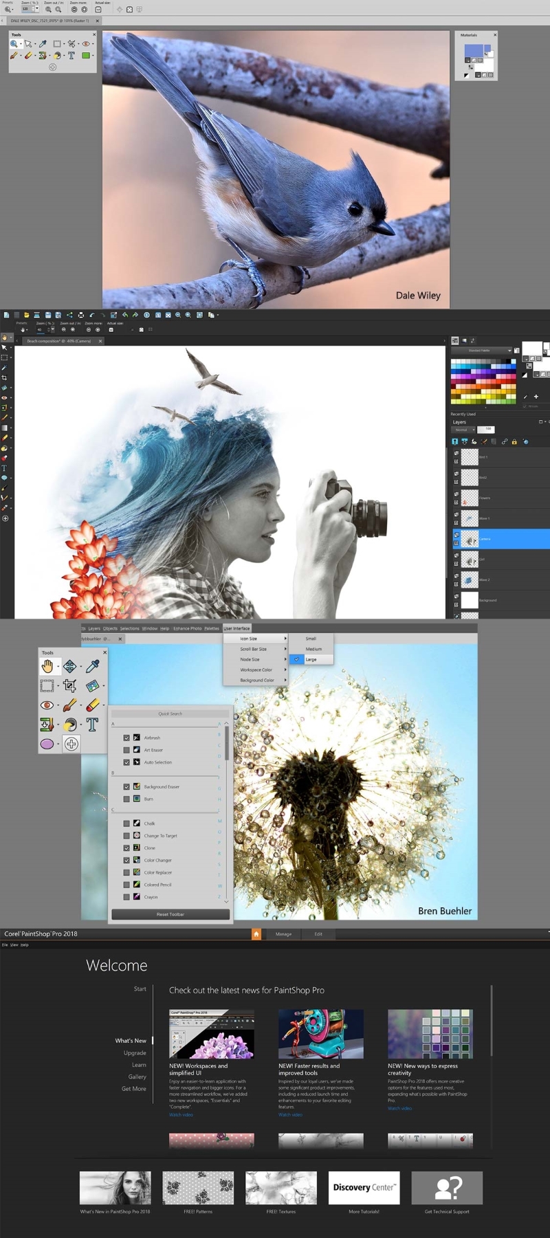Select the purple Ellipse tool in the large-icon Tools palette
The image size is (550, 1238).
[47, 744]
